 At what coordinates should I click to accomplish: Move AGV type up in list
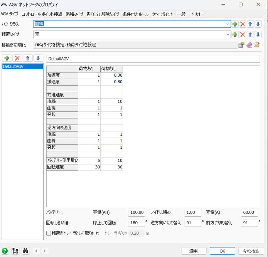coord(27,58)
